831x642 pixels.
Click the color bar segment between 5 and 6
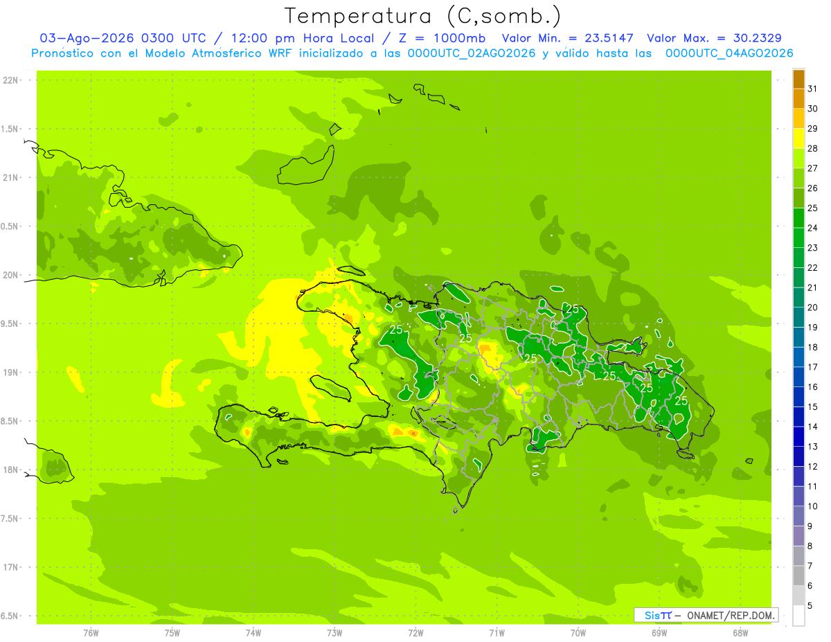point(798,596)
